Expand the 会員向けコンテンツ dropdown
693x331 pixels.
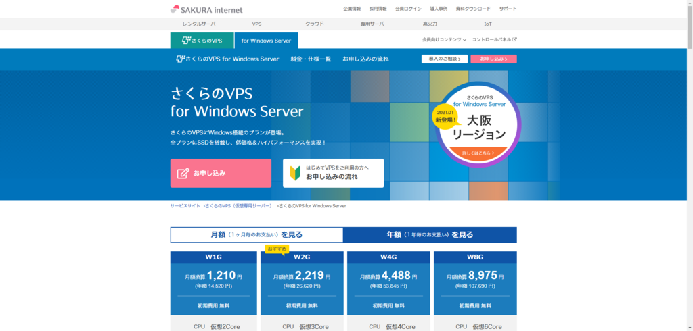point(443,40)
